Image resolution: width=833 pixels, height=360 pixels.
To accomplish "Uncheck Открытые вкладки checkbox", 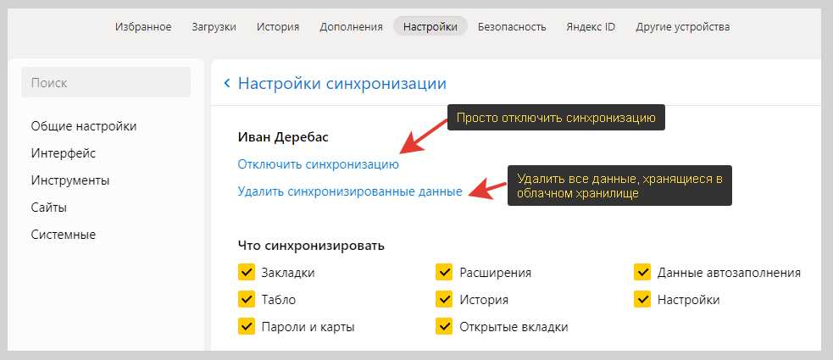I will (x=444, y=326).
